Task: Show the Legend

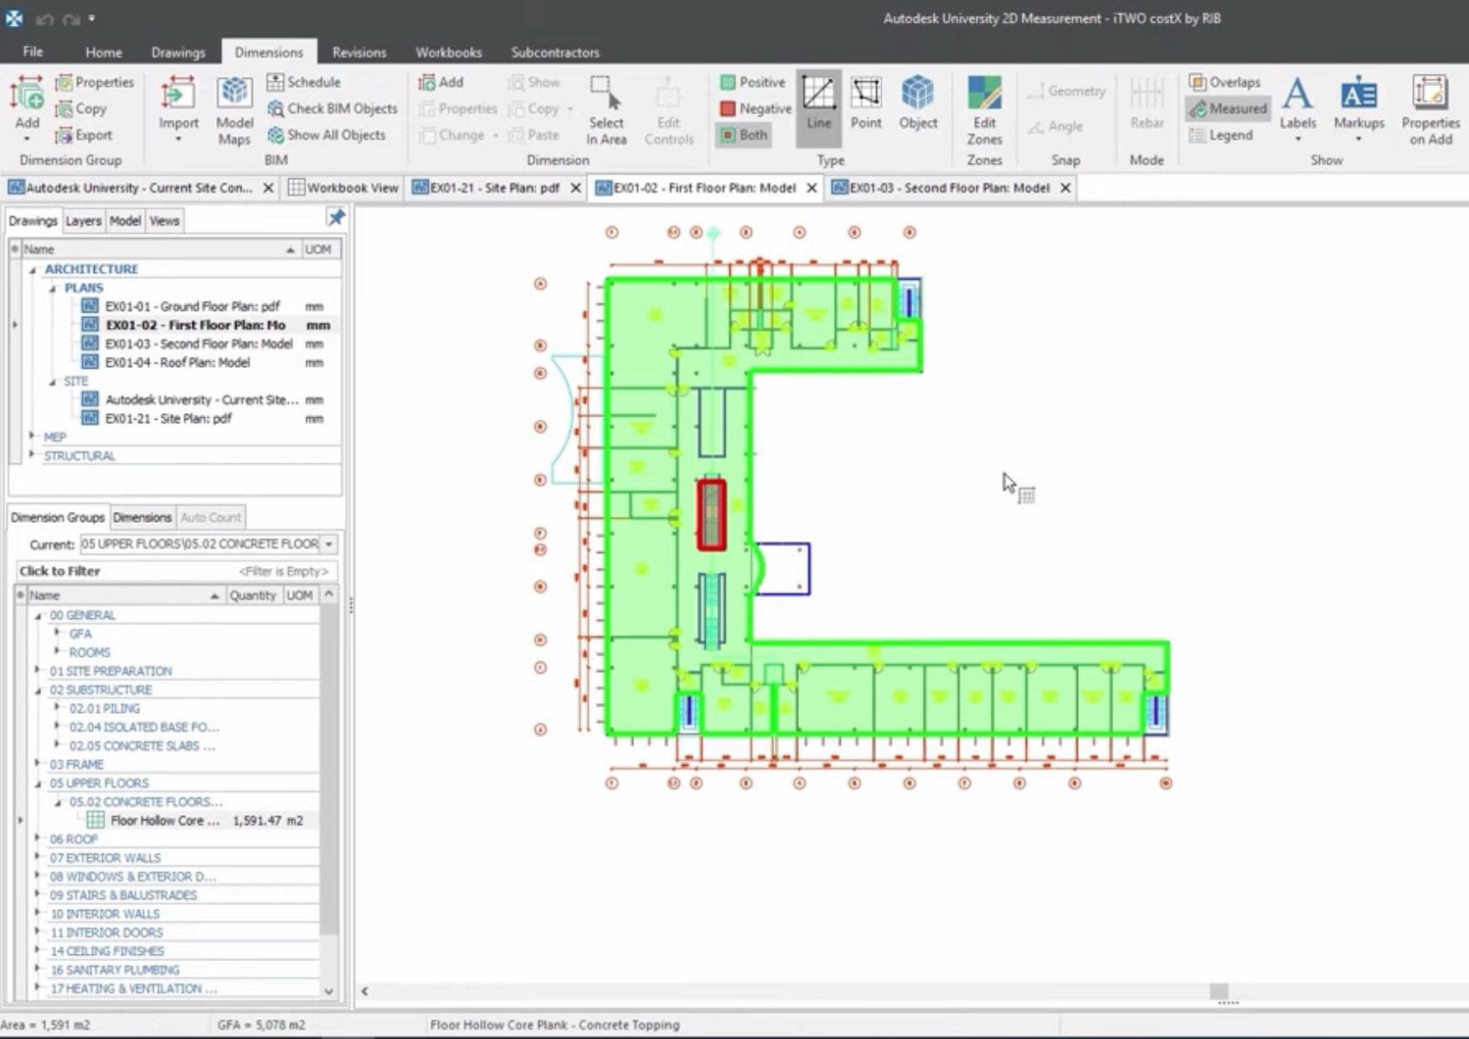Action: (1221, 135)
